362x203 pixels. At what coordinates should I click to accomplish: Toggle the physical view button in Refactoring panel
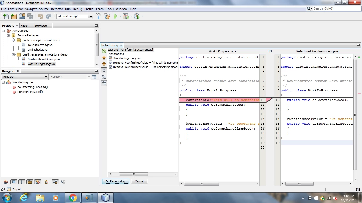(104, 83)
